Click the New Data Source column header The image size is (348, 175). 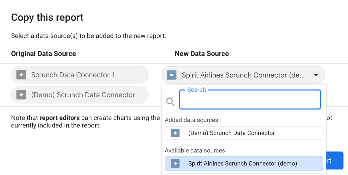point(202,54)
